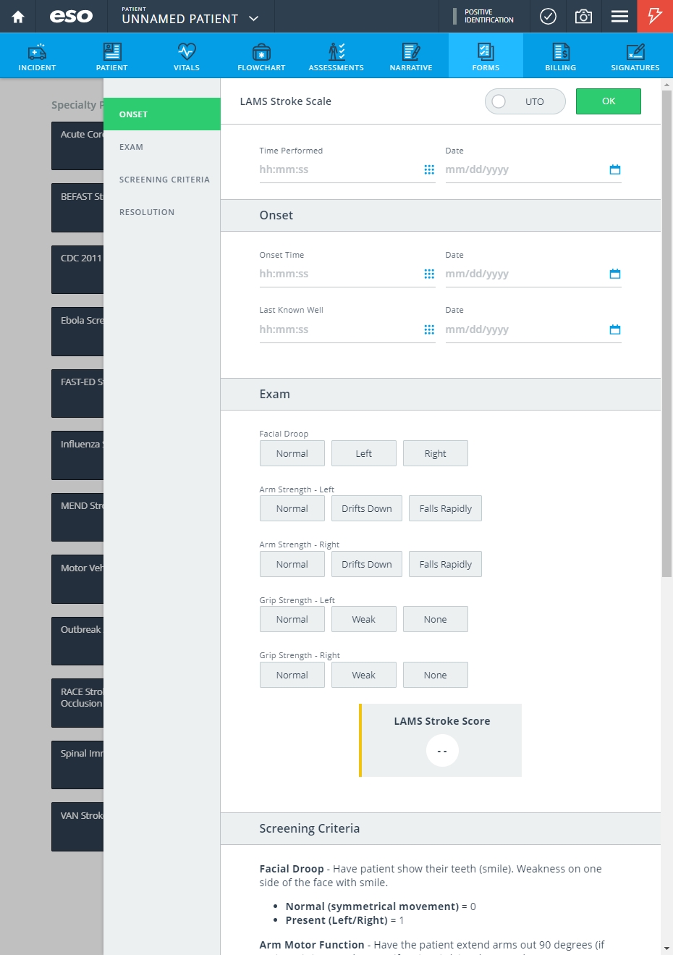Select Normal for Facial Droop
The image size is (673, 955).
[x=292, y=453]
